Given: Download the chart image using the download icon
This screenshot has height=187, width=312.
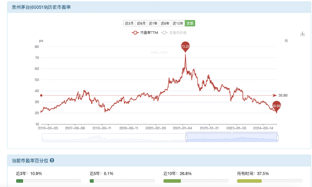Looking at the screenshot, I should pos(302,34).
